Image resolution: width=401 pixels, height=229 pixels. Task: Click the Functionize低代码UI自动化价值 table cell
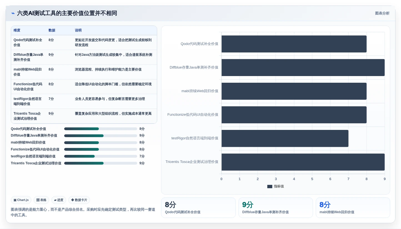coord(28,87)
